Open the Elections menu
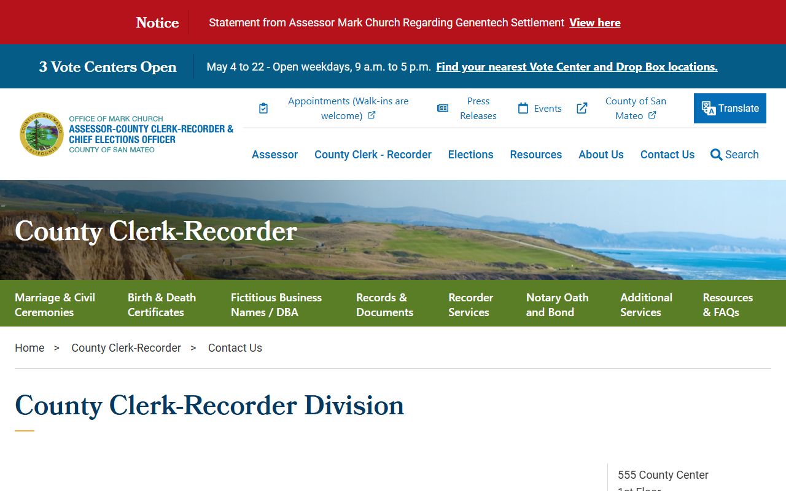 click(470, 155)
